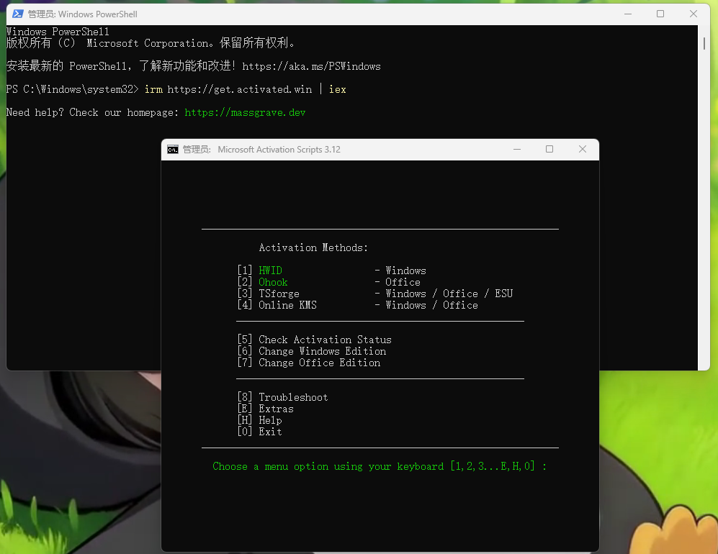The image size is (718, 554).
Task: Click the [8] Troubleshoot entry
Action: point(282,397)
